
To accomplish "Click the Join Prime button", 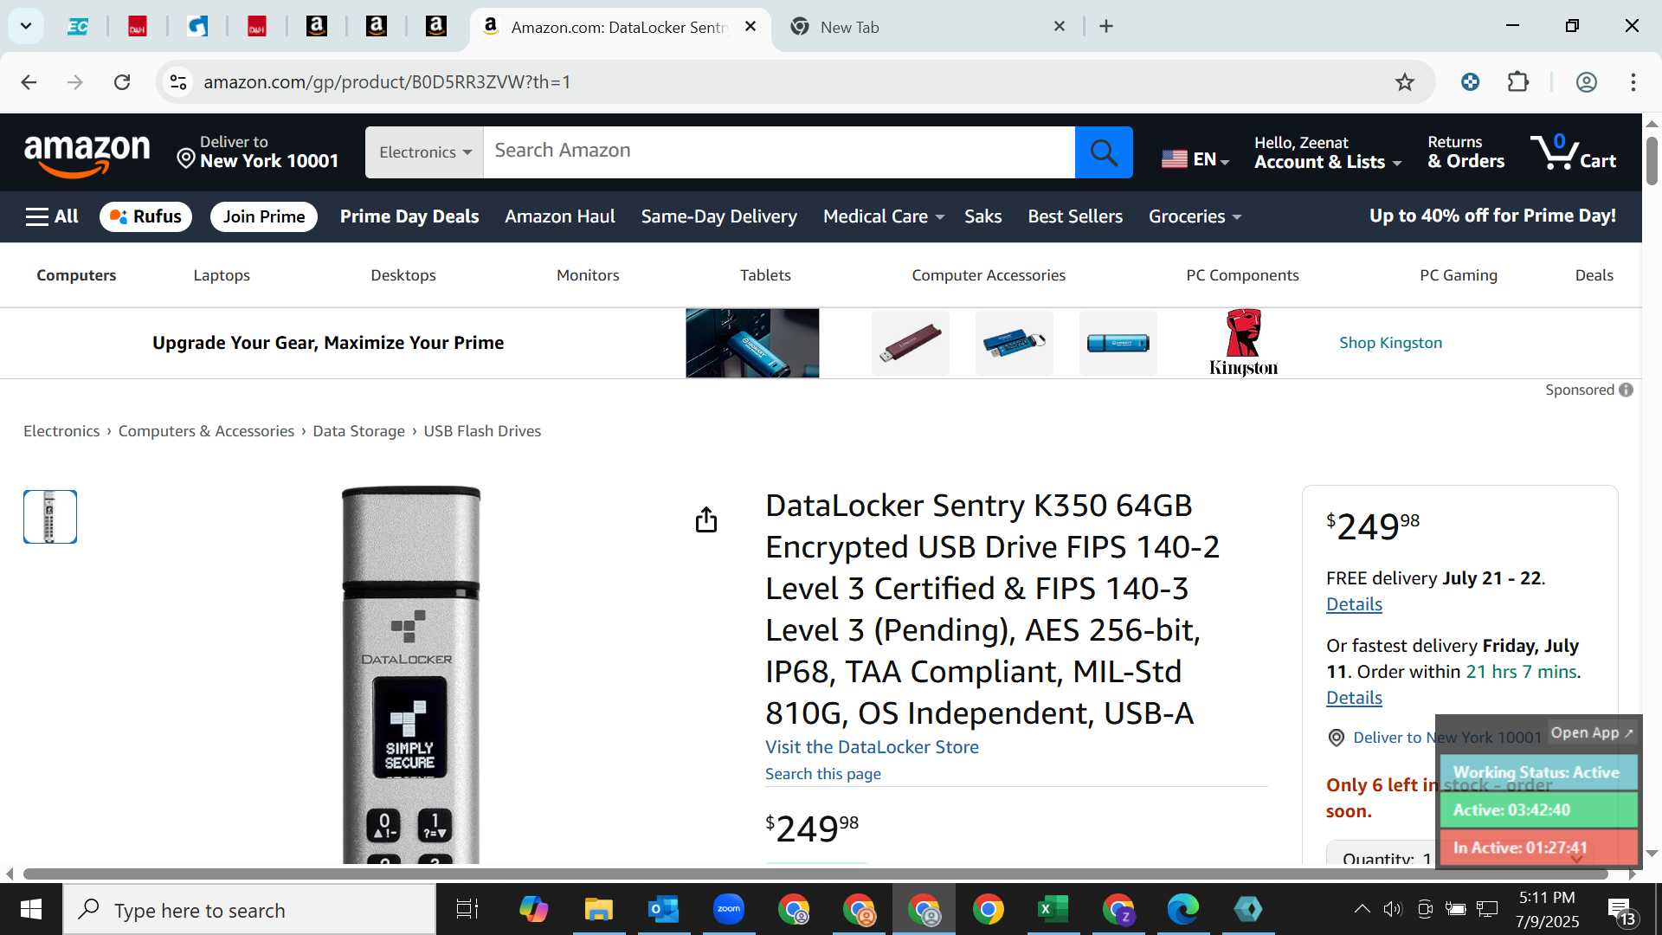I will (264, 216).
